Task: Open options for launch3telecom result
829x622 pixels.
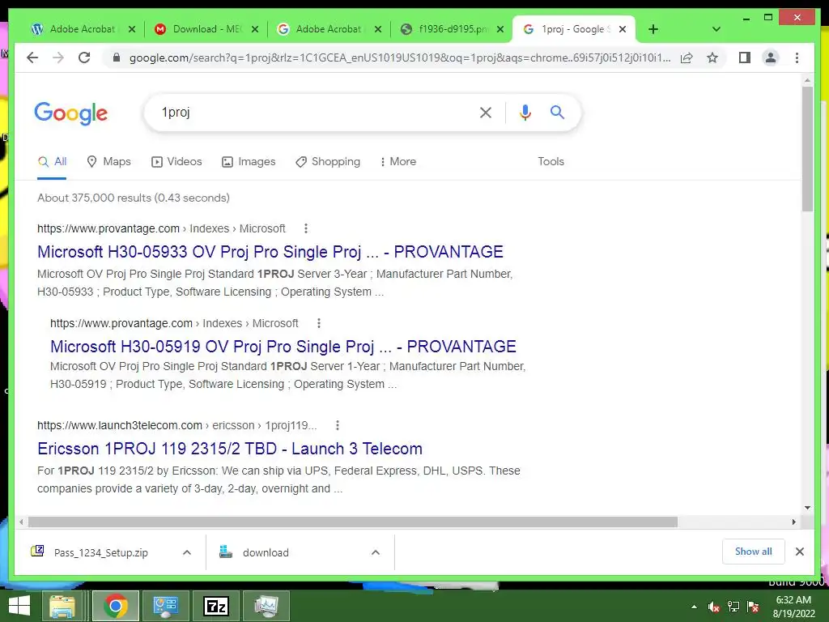Action: 338,425
